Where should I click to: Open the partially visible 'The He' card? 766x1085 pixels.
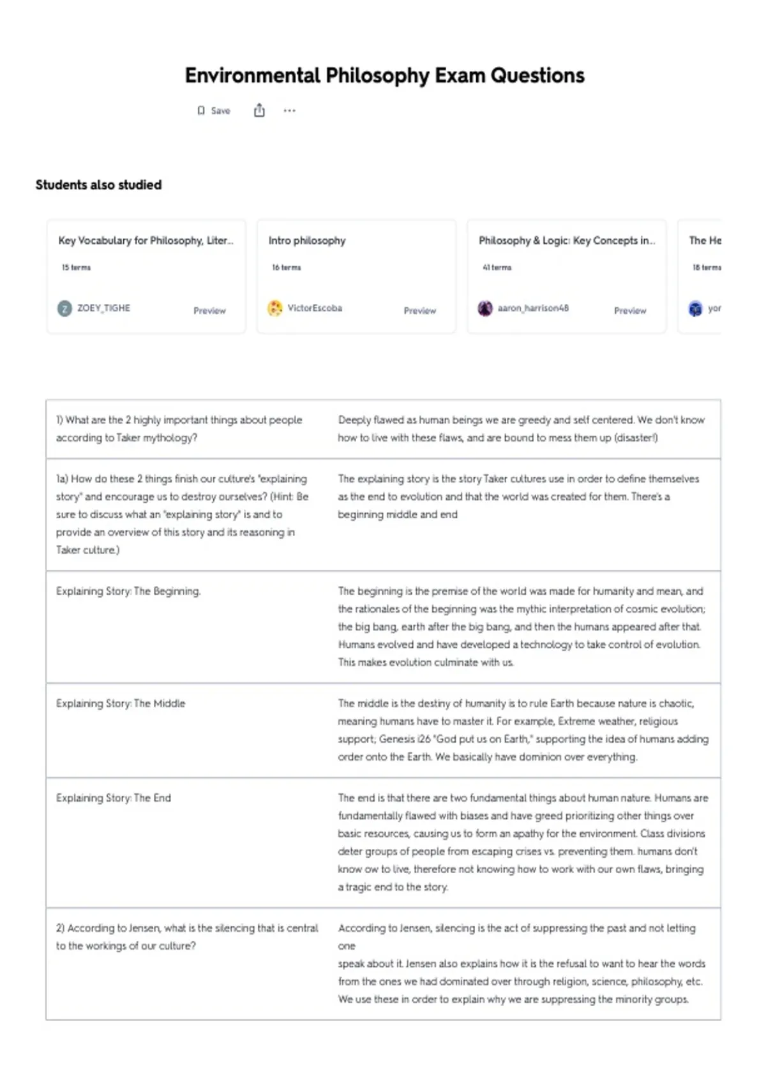pos(700,277)
